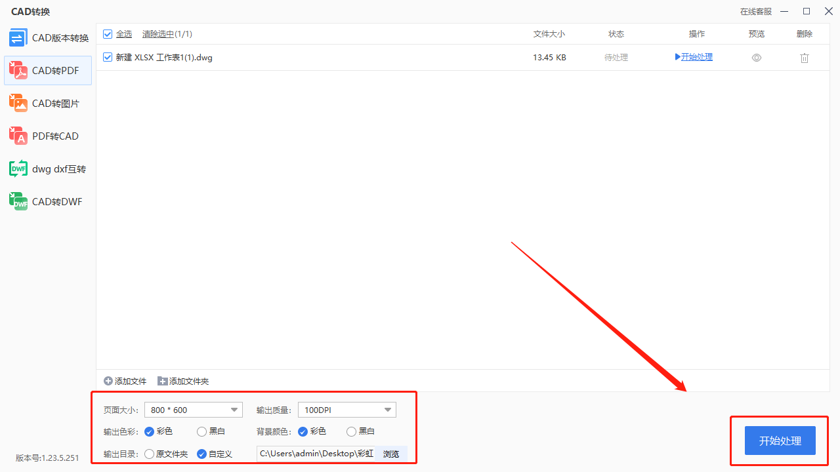This screenshot has width=840, height=472.
Task: Click the folder-plus icon beside 添加文件夹
Action: (162, 381)
